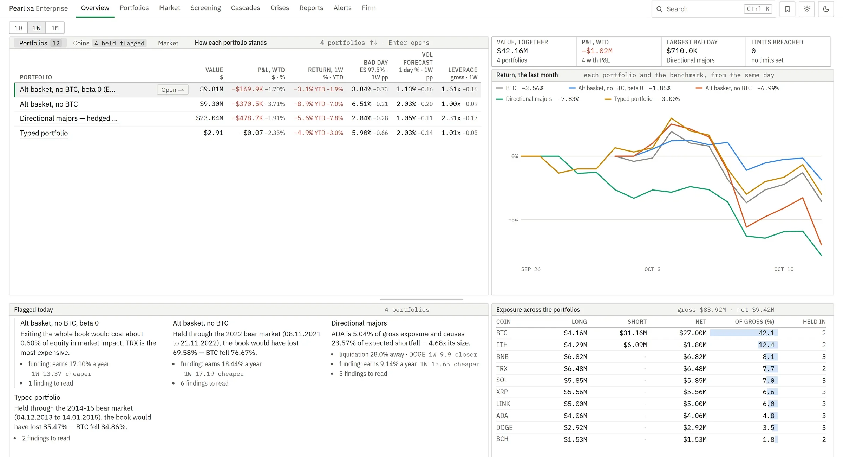
Task: Toggle the BTC series in chart legend
Action: [519, 88]
